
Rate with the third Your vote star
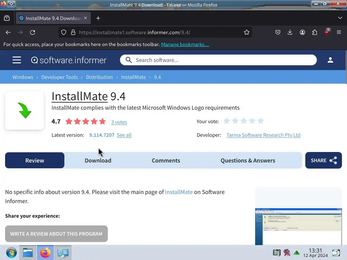point(243,121)
